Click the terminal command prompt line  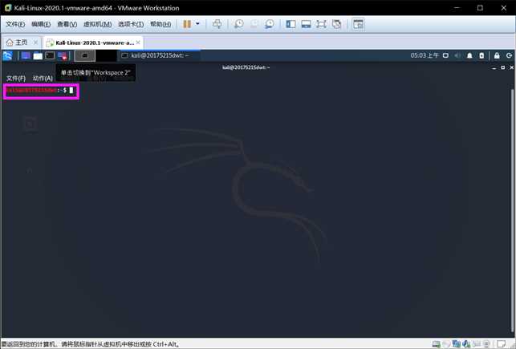(41, 91)
